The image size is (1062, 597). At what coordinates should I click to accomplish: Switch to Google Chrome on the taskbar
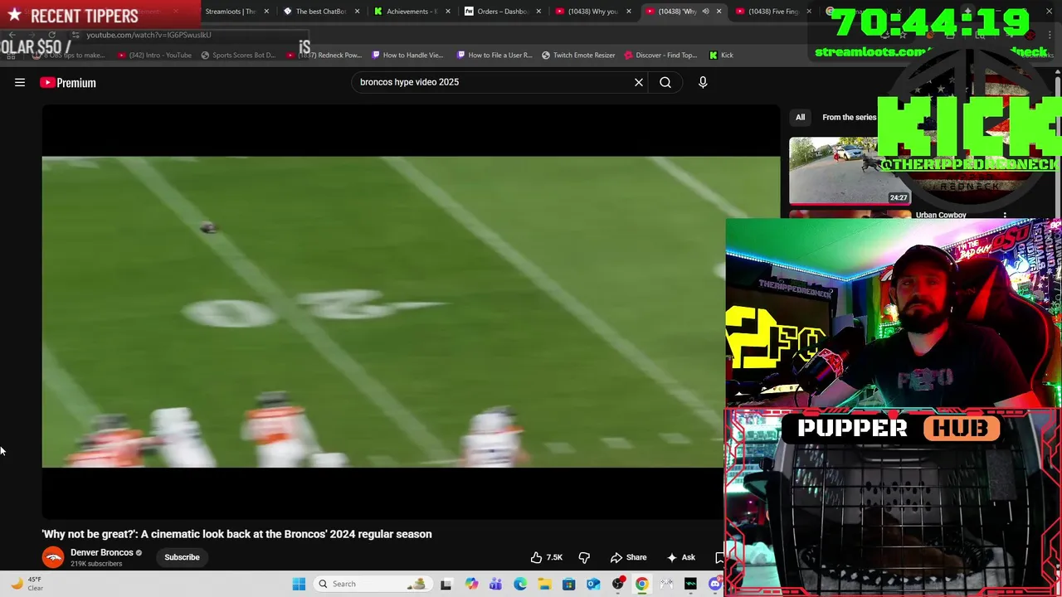coord(641,584)
